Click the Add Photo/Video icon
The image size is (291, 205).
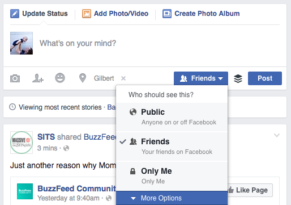coord(87,14)
